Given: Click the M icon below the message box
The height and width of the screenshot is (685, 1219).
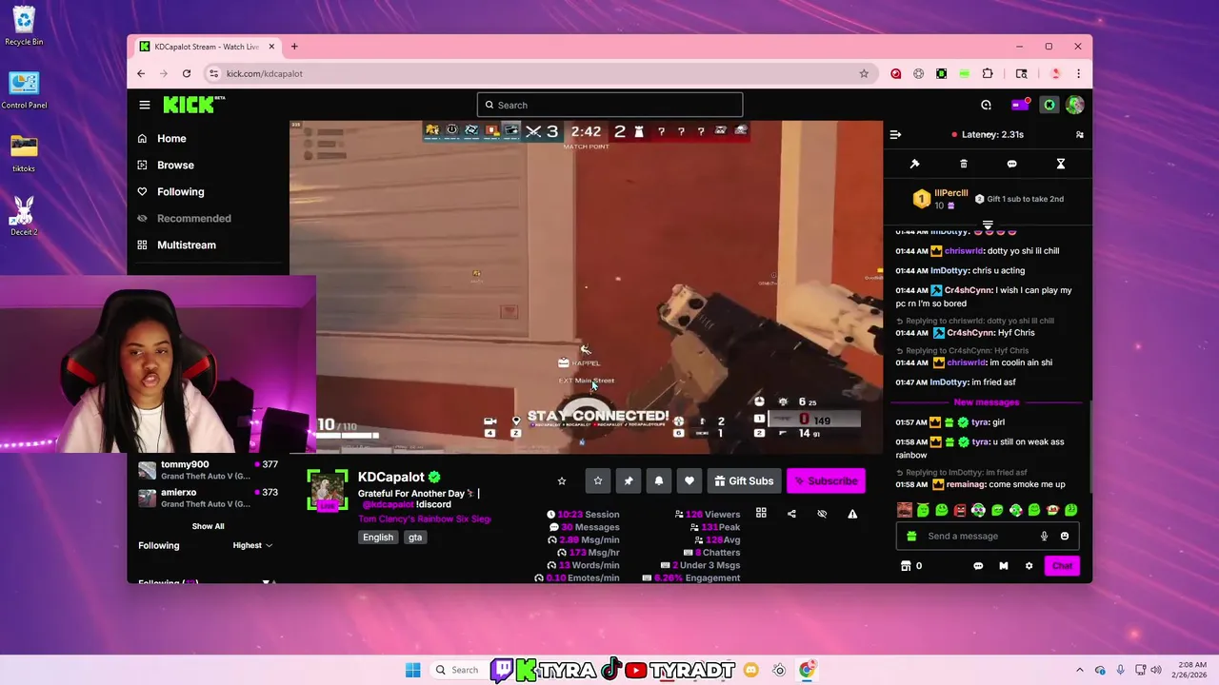Looking at the screenshot, I should (x=1003, y=565).
